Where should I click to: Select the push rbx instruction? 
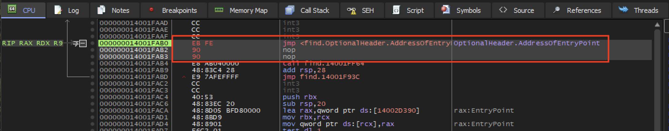(299, 97)
